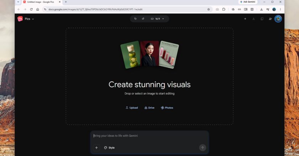Click the plus icon in the app header
Screen dimensions: 299x156
point(245,19)
